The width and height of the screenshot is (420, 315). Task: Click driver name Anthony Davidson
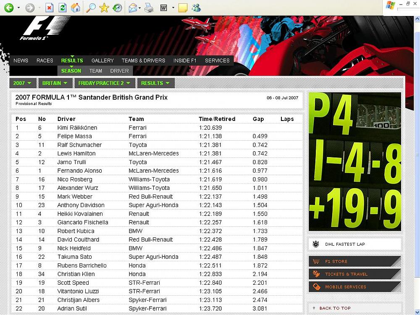point(81,205)
